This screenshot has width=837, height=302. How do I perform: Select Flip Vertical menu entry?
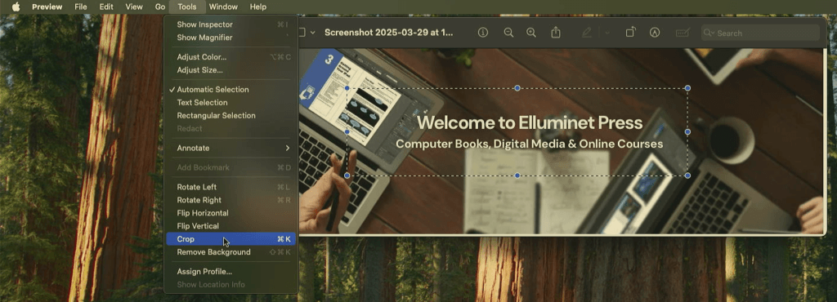[231, 226]
